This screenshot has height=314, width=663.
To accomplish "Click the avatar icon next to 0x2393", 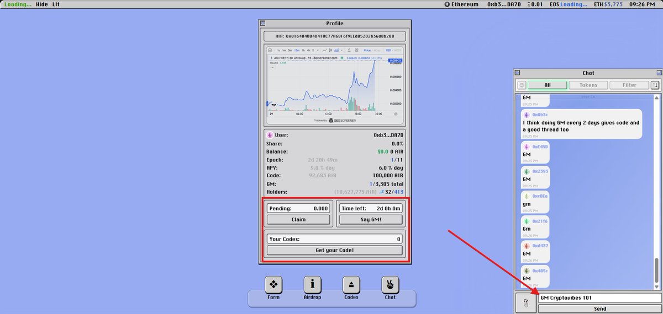I will [527, 171].
